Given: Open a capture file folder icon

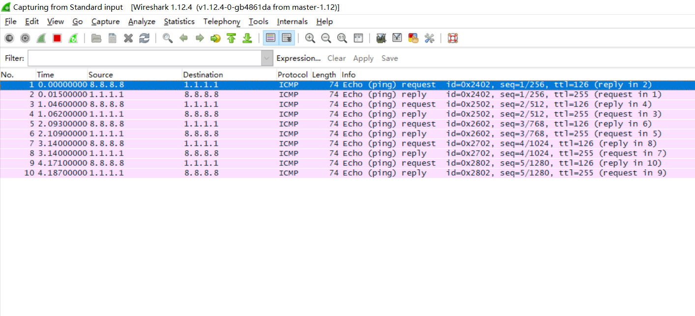Looking at the screenshot, I should click(96, 38).
